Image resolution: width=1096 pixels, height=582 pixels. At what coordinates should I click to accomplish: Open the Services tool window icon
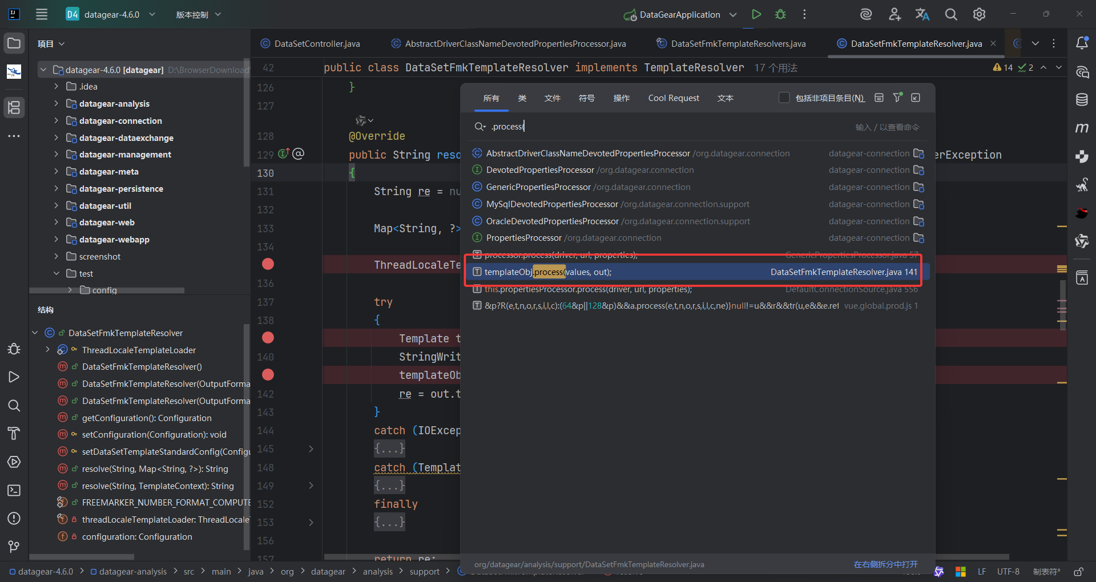tap(14, 462)
